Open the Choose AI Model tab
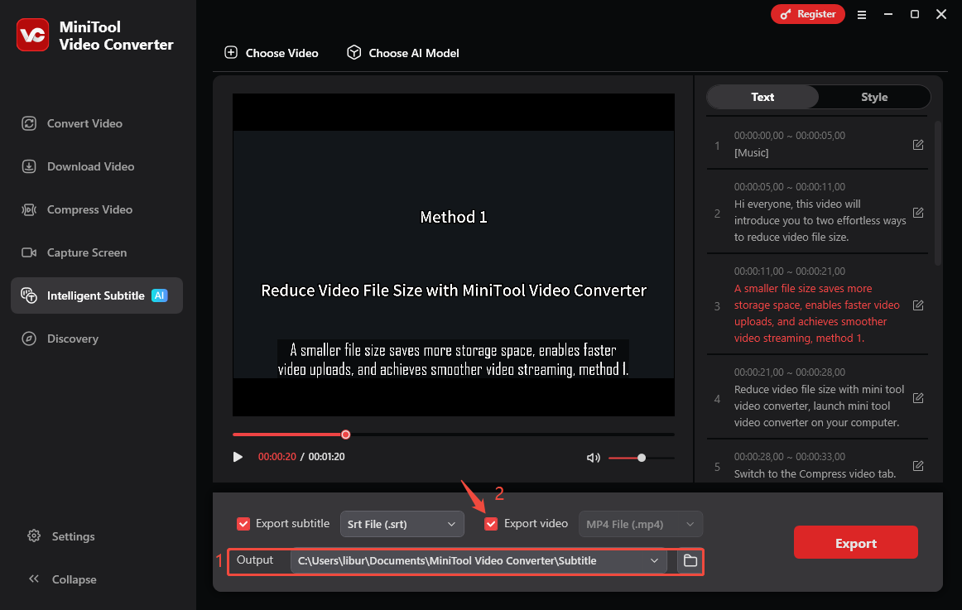This screenshot has height=610, width=962. [x=403, y=53]
